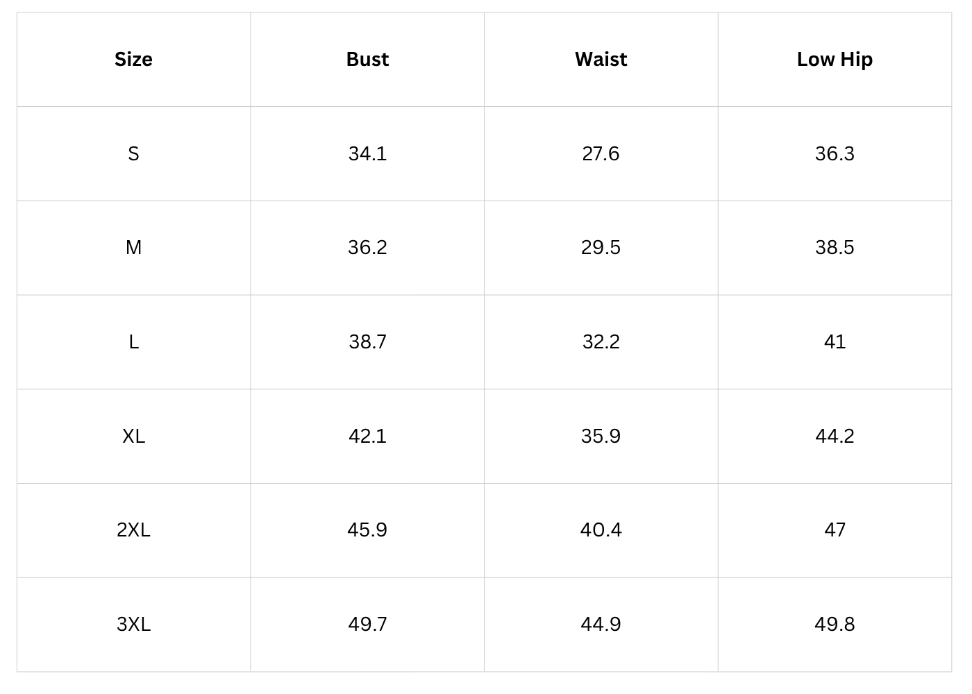972x694 pixels.
Task: Click low hip value 44.2 in XL row
Action: click(x=835, y=436)
